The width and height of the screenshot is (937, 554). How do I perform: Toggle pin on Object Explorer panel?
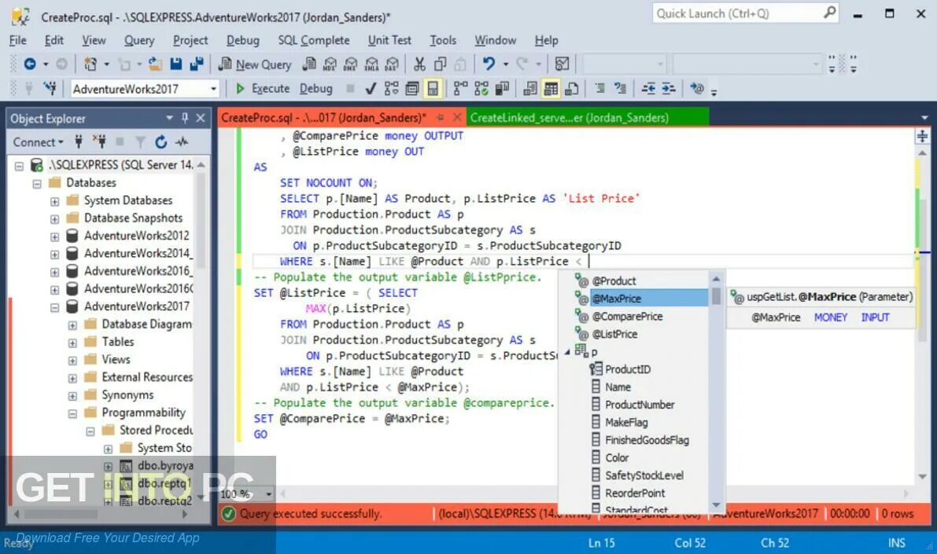[x=185, y=118]
